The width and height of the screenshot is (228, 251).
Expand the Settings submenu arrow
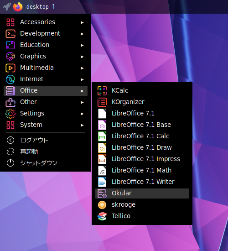click(x=82, y=114)
